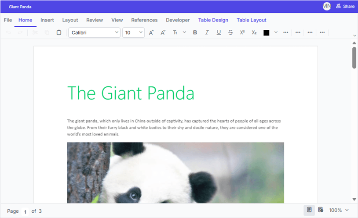The width and height of the screenshot is (358, 218).
Task: Switch to the Insert tab
Action: [x=47, y=20]
